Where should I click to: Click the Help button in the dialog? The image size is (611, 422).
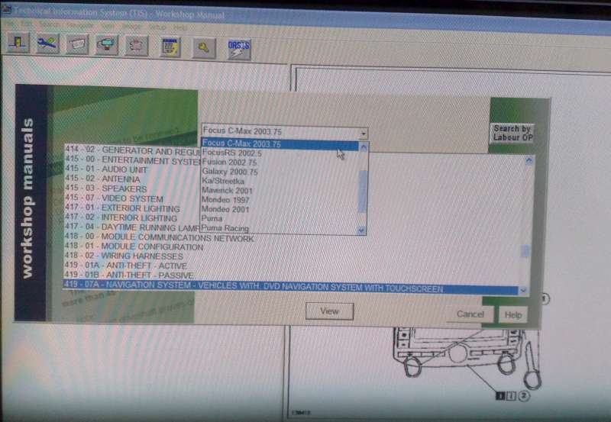click(x=512, y=314)
